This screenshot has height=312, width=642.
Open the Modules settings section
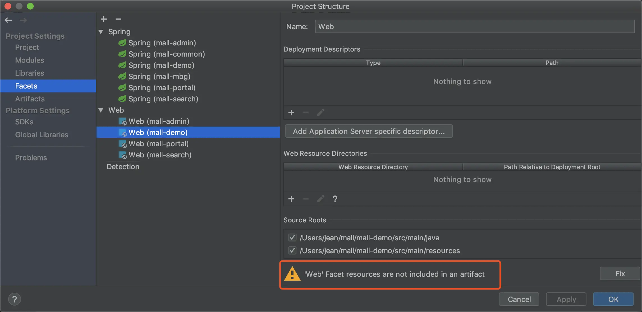tap(29, 60)
